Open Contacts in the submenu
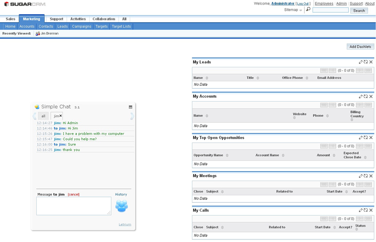 pyautogui.click(x=46, y=26)
